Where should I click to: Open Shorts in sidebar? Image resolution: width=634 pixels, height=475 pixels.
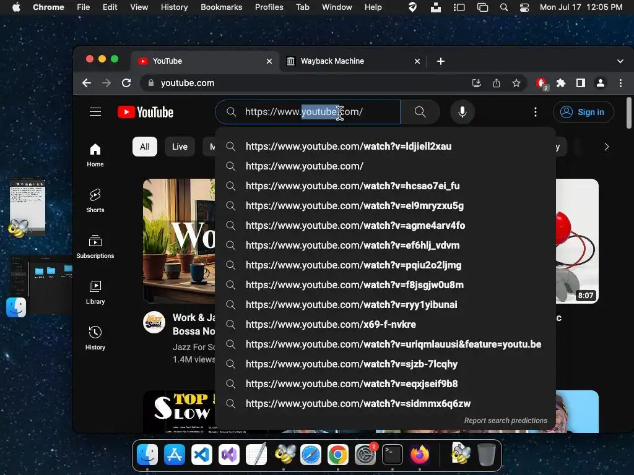tap(95, 201)
